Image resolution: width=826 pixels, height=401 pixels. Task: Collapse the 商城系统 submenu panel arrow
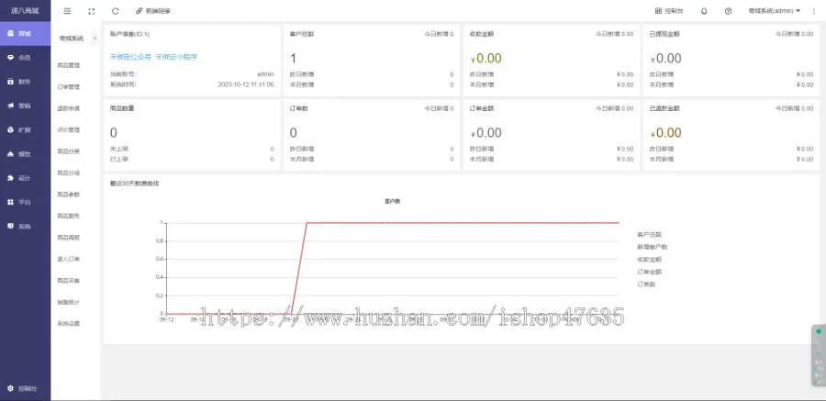tap(95, 38)
